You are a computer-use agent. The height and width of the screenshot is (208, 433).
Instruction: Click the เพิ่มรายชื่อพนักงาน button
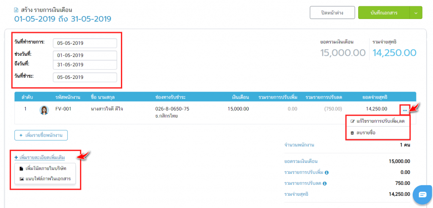pos(41,135)
